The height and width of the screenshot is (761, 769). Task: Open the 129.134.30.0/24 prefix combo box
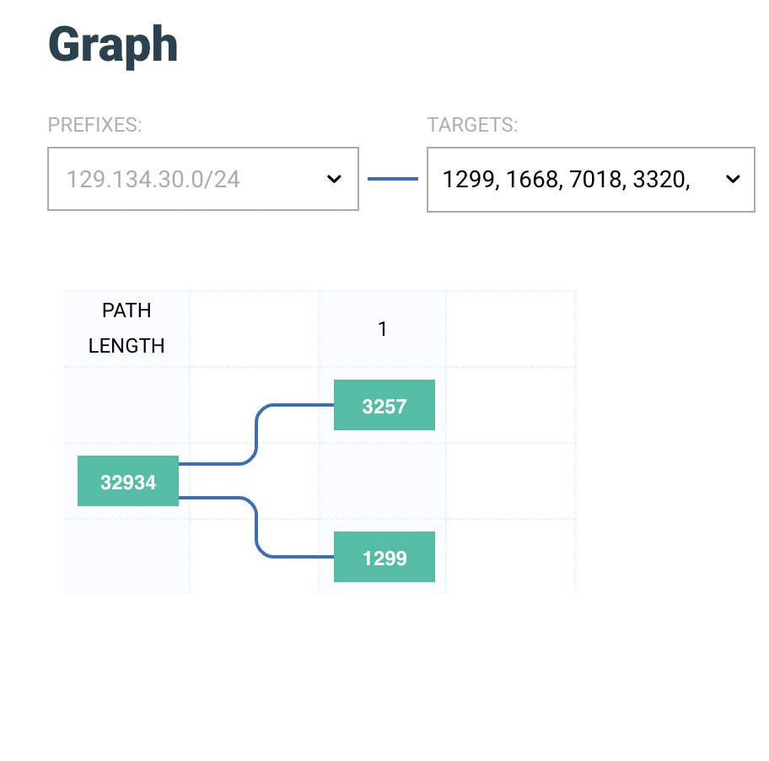[x=203, y=179]
